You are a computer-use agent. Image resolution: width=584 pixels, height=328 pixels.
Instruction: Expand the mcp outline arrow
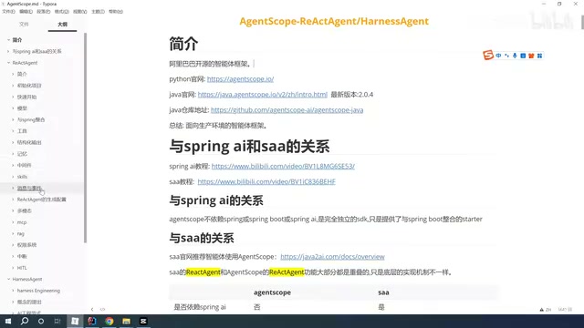coord(13,222)
